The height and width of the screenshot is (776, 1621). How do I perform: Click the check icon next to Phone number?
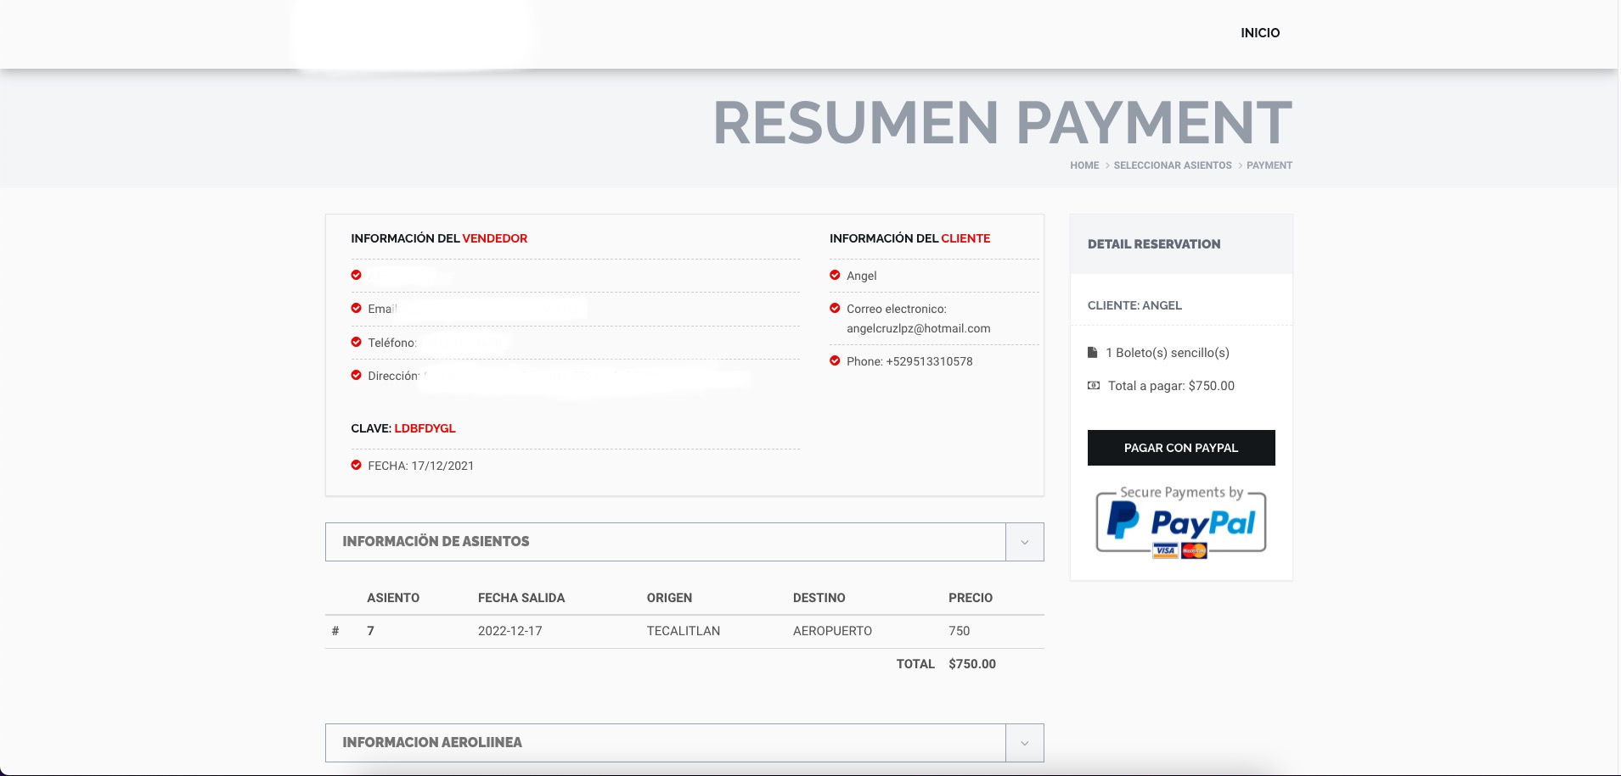click(835, 360)
